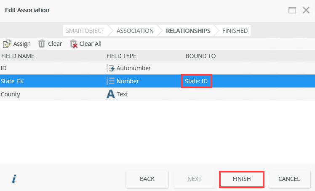Image resolution: width=315 pixels, height=191 pixels.
Task: Click the FIELD NAME column header
Action: [x=18, y=56]
